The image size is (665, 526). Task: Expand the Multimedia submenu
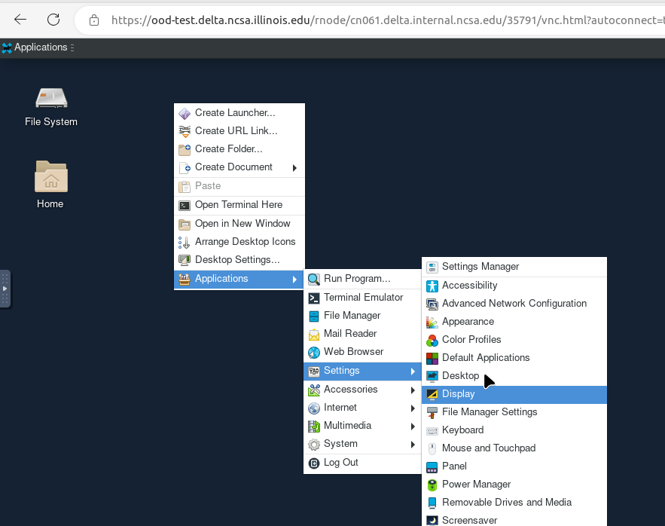click(x=347, y=425)
